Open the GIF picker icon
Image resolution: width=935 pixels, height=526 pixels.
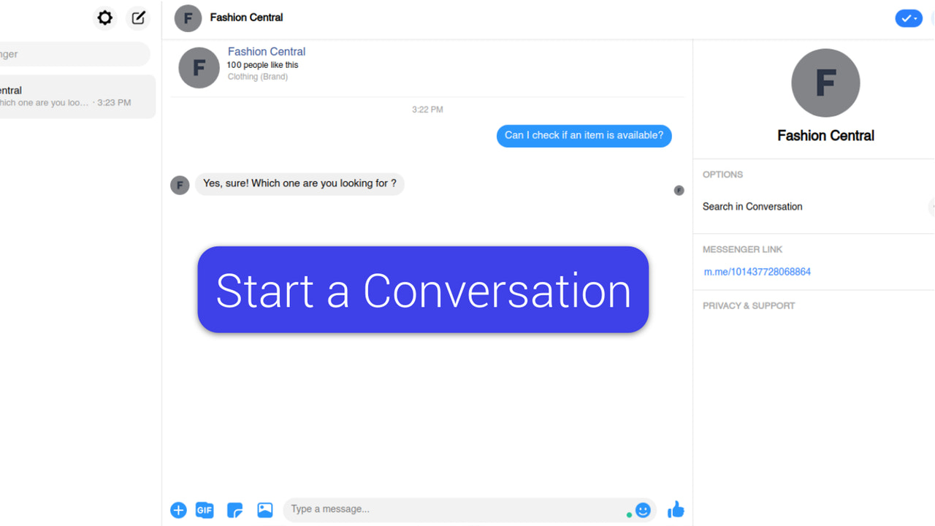click(205, 509)
